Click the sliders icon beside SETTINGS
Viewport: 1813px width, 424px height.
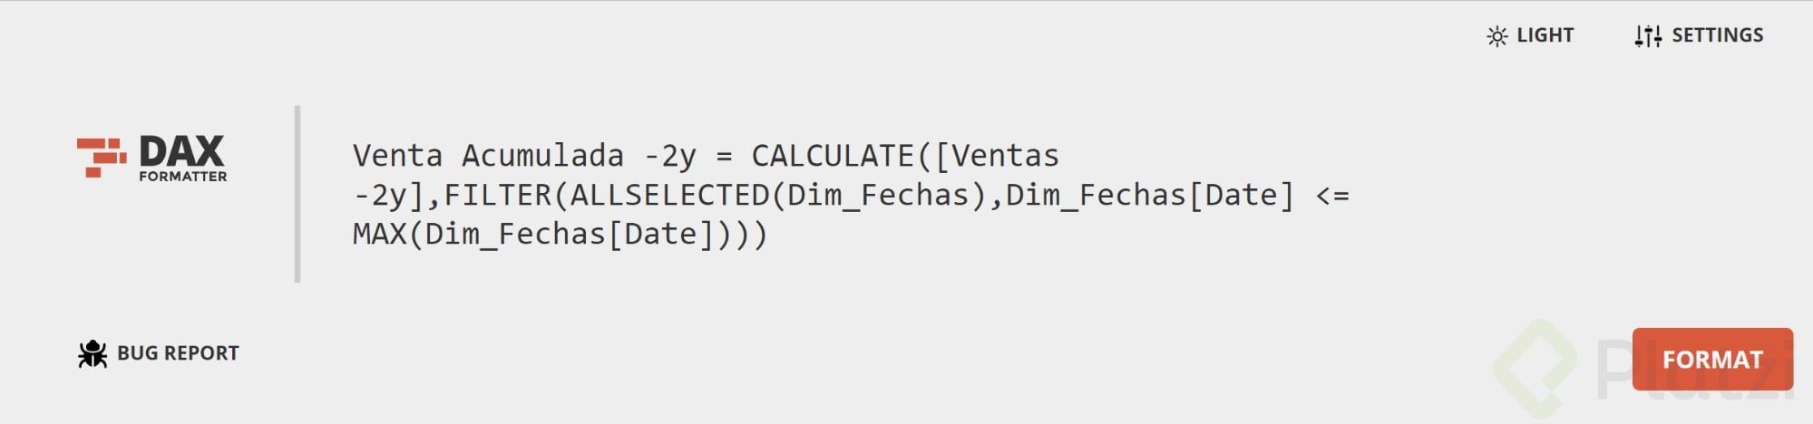click(1648, 36)
